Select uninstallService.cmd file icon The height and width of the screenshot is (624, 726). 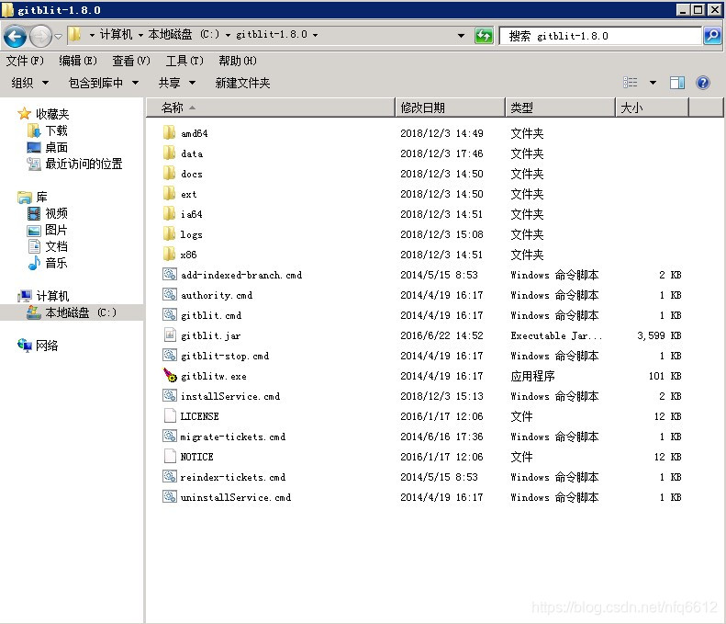(170, 496)
